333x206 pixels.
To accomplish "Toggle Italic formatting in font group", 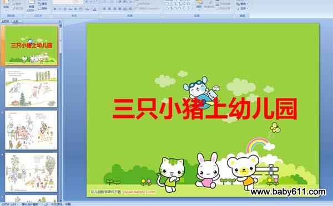I will 60,9.
